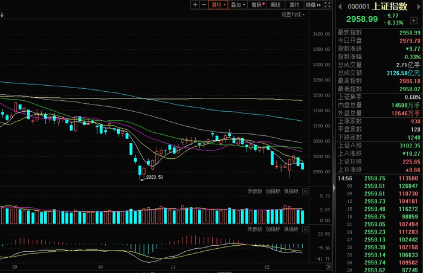Image resolution: width=423 pixels, height=273 pixels.
Task: Click the 上涨家数 value 930
Action: [416, 121]
